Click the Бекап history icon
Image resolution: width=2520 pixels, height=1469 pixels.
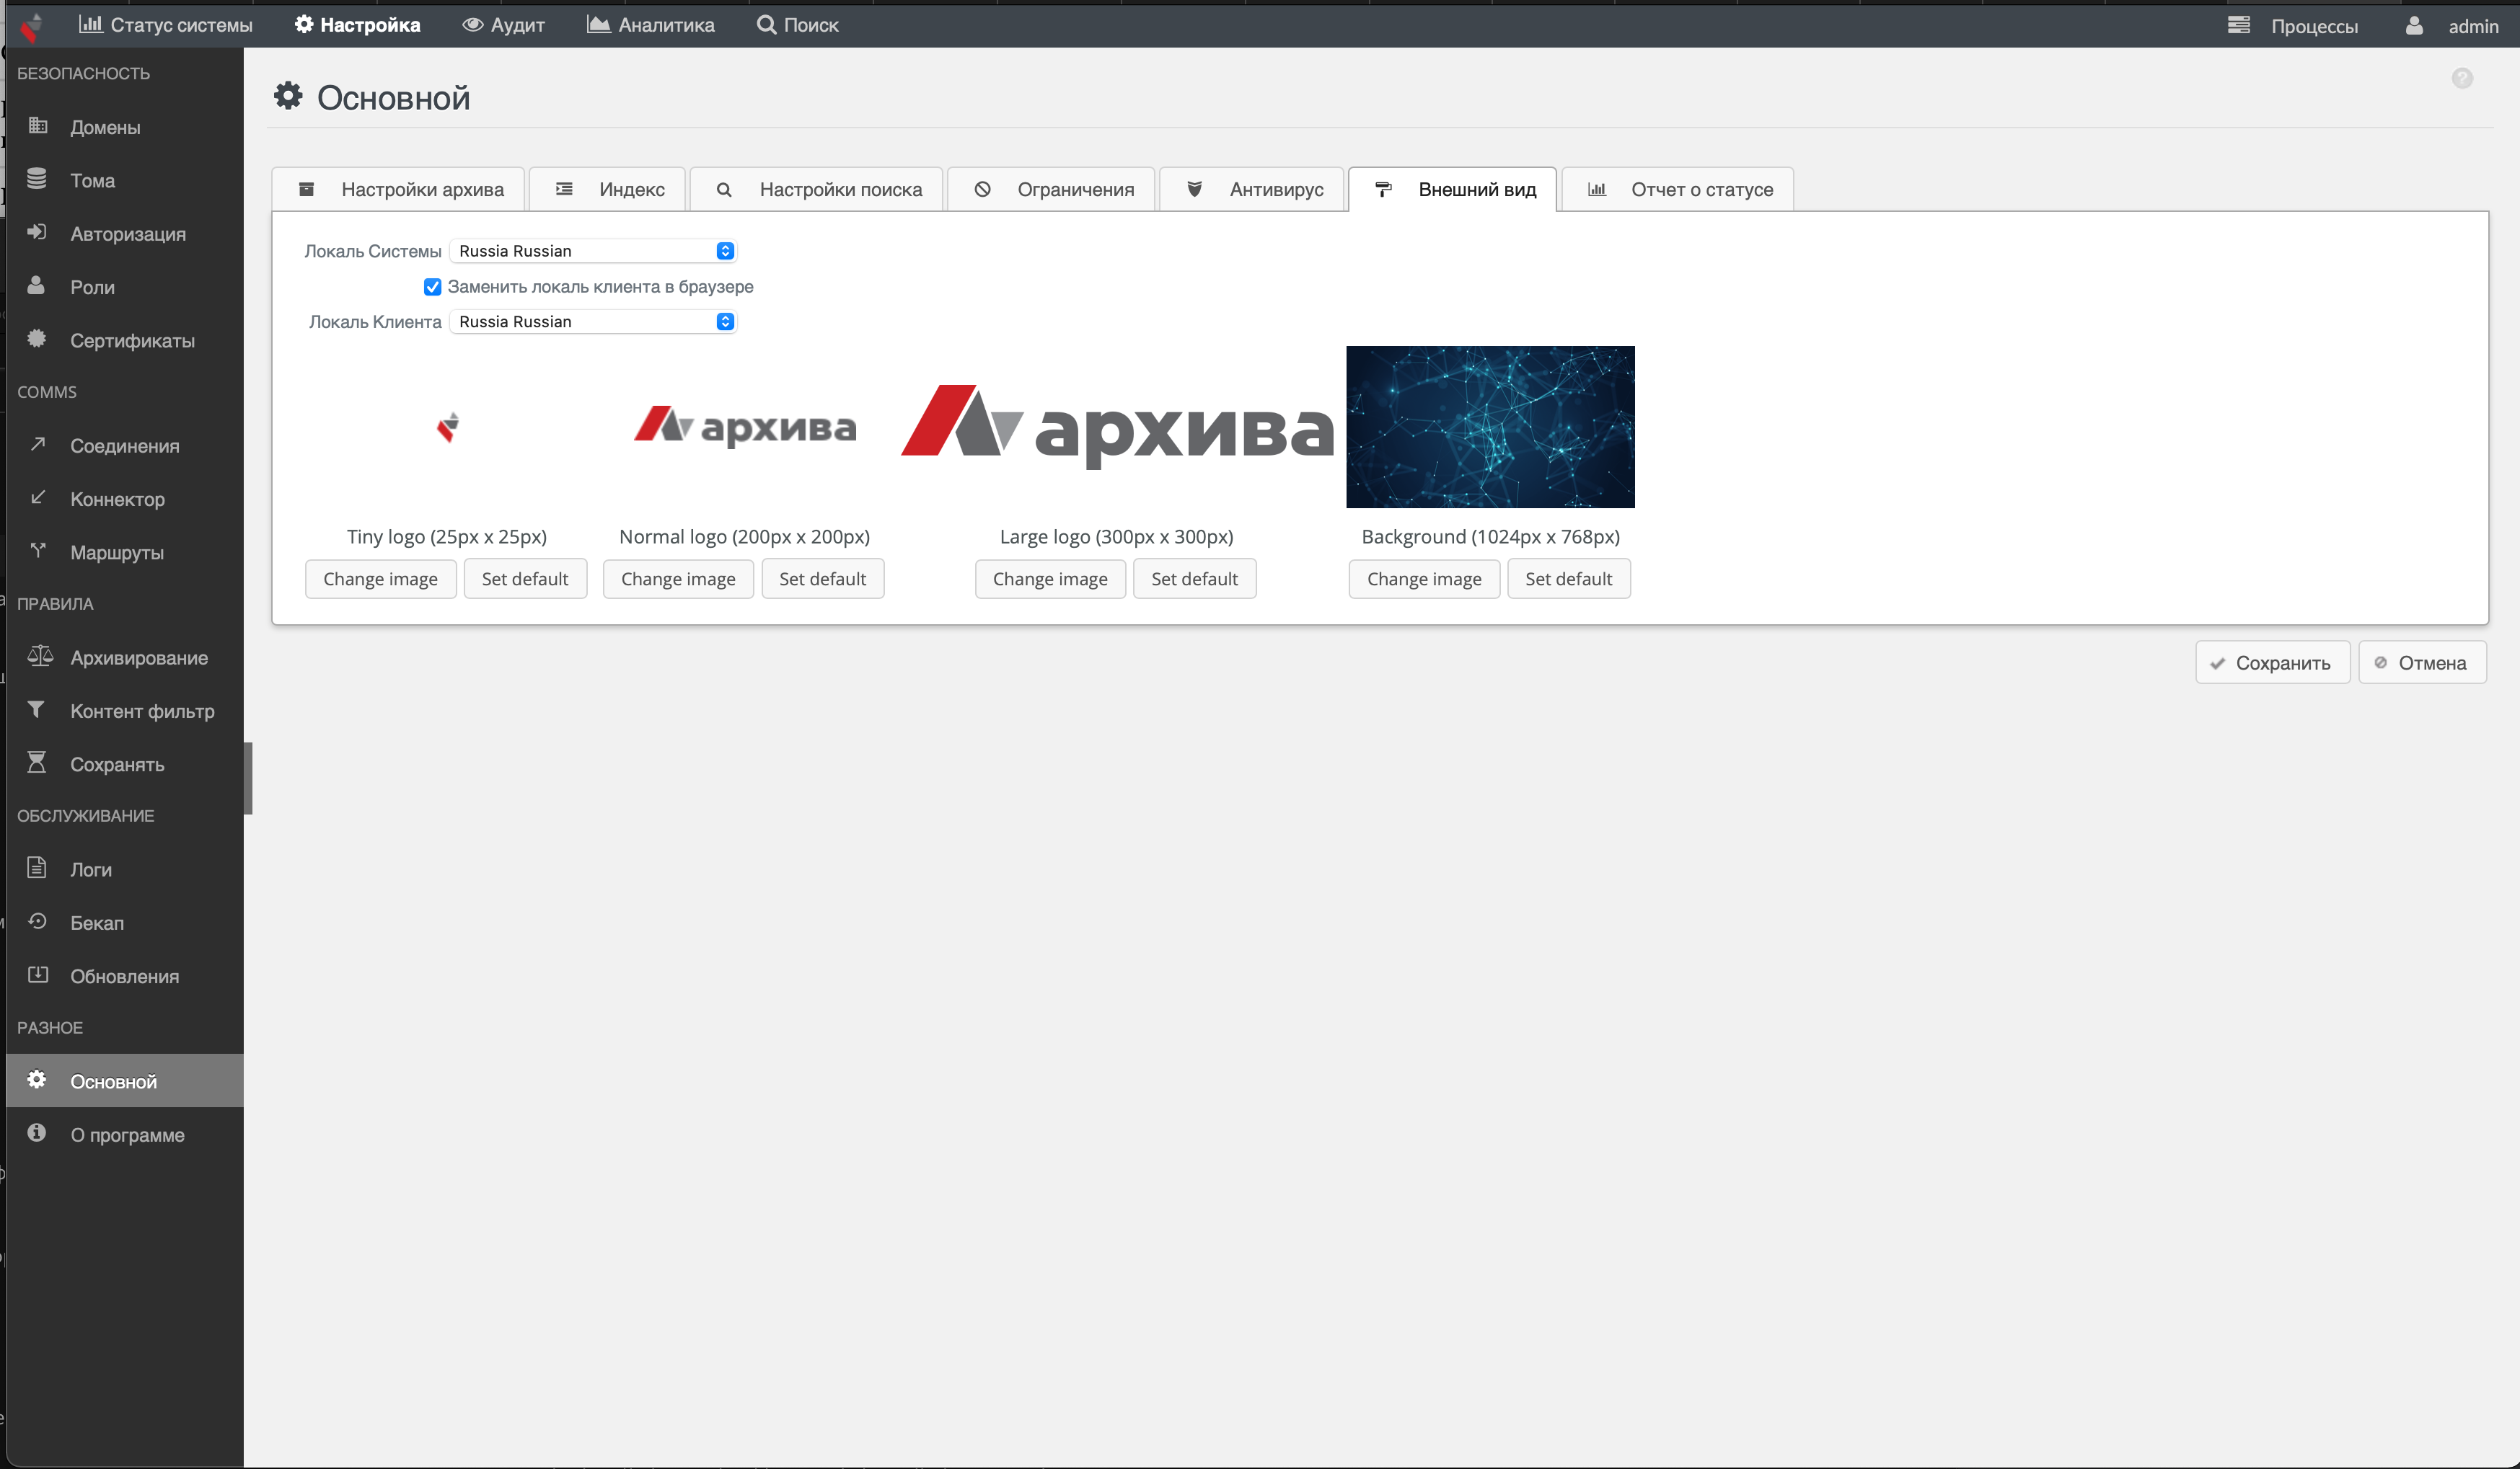click(37, 921)
